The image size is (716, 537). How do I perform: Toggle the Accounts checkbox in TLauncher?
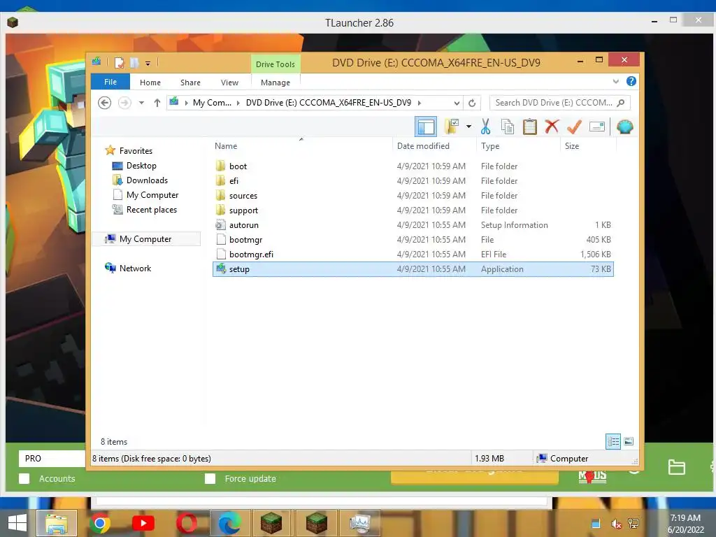(24, 478)
